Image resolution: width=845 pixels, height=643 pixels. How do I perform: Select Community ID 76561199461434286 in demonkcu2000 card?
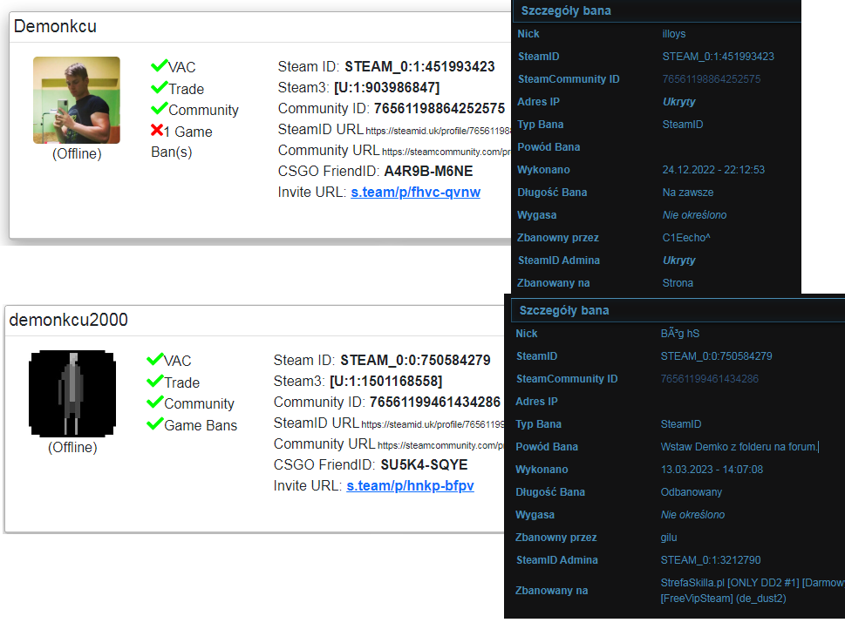pyautogui.click(x=435, y=403)
